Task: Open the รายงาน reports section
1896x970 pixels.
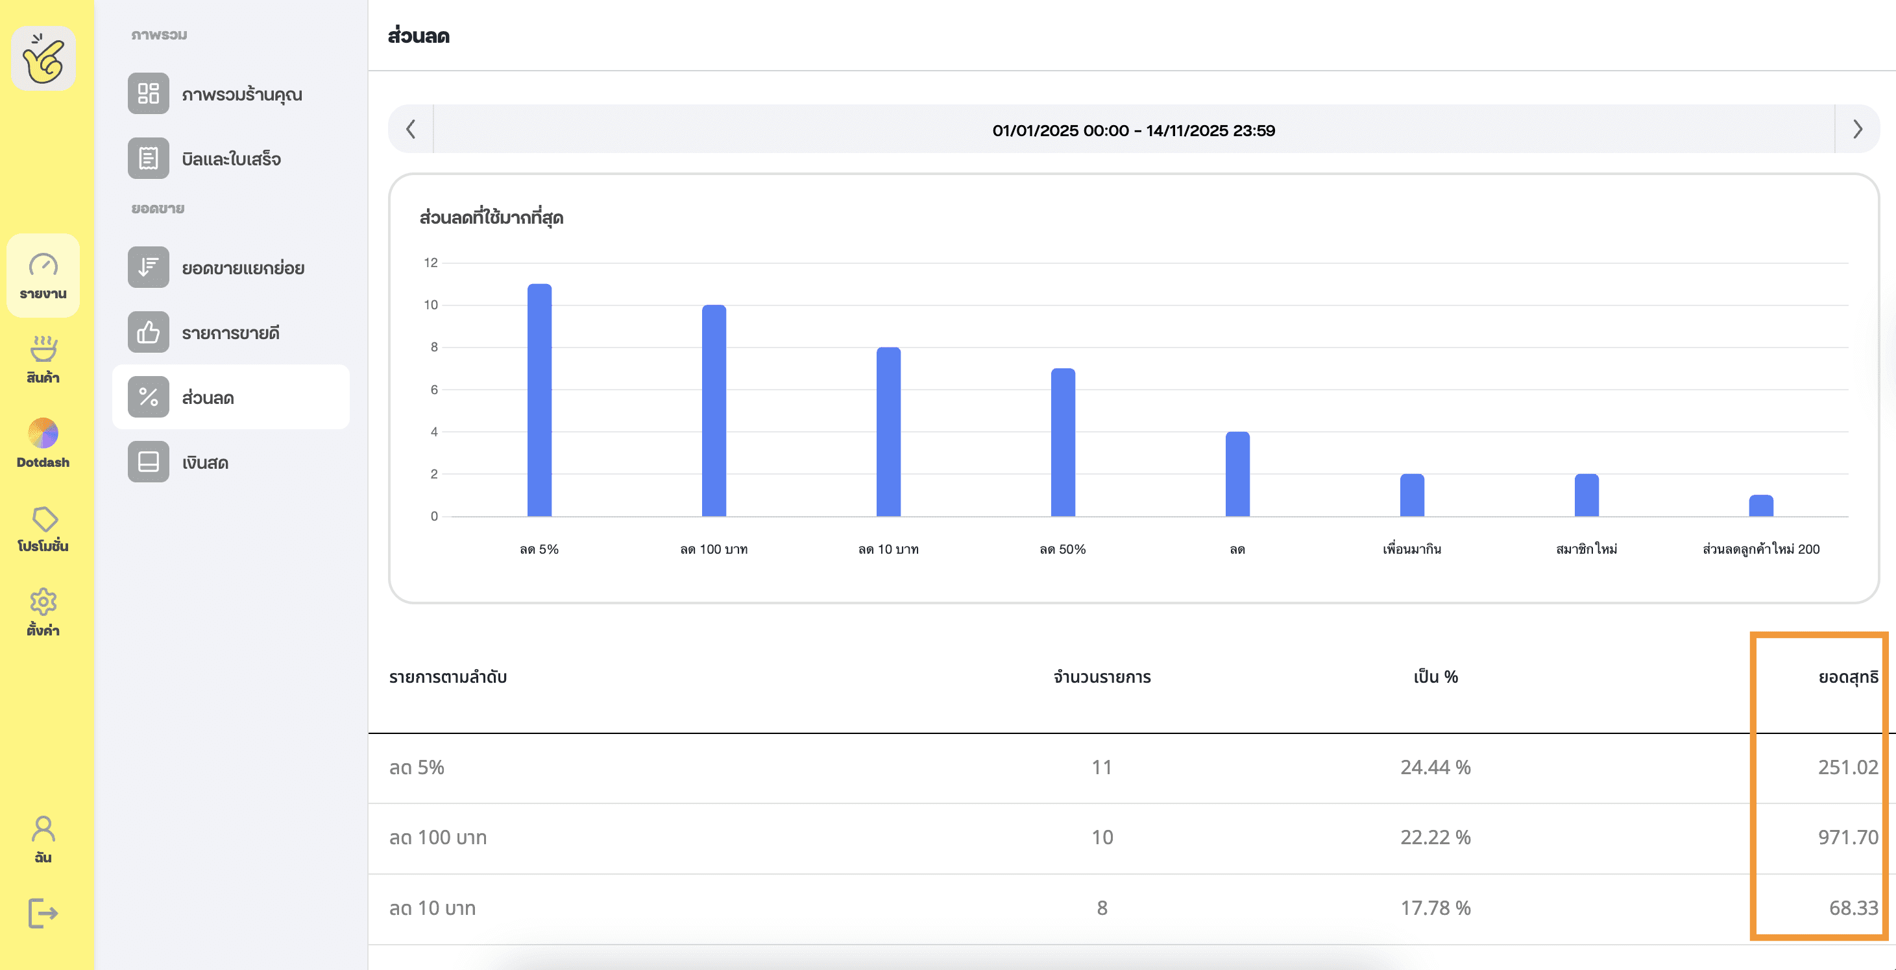Action: point(43,276)
